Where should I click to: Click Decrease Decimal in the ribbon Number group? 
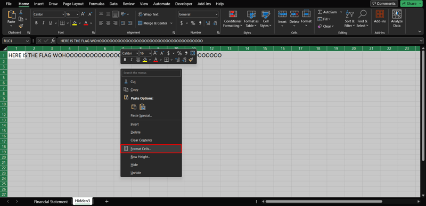(215, 23)
